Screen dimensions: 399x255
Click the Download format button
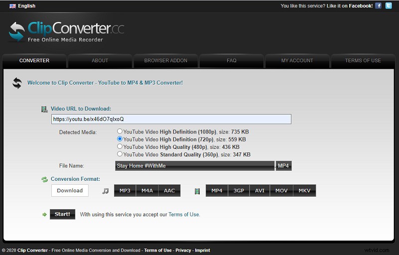click(x=70, y=191)
